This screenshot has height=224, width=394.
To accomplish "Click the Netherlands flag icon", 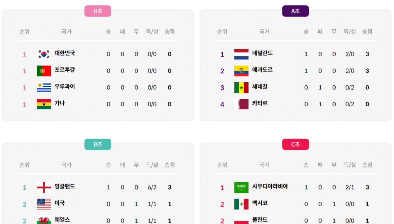I will 241,54.
